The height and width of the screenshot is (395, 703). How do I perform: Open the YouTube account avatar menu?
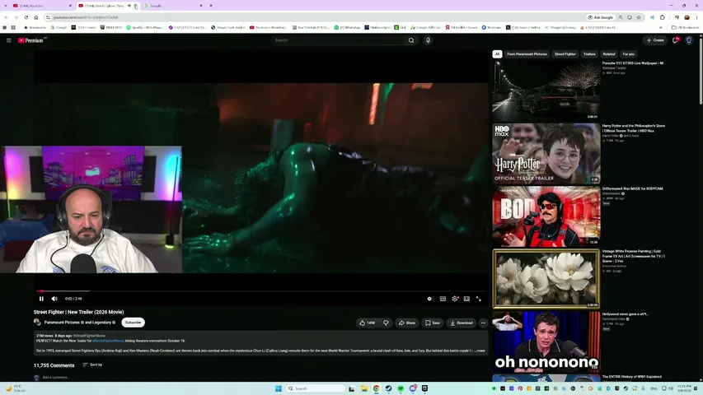click(689, 40)
